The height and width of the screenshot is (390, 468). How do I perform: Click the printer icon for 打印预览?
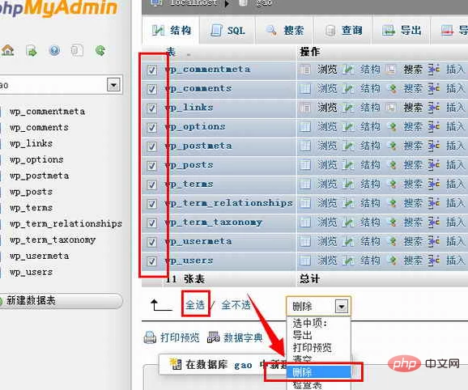click(150, 338)
